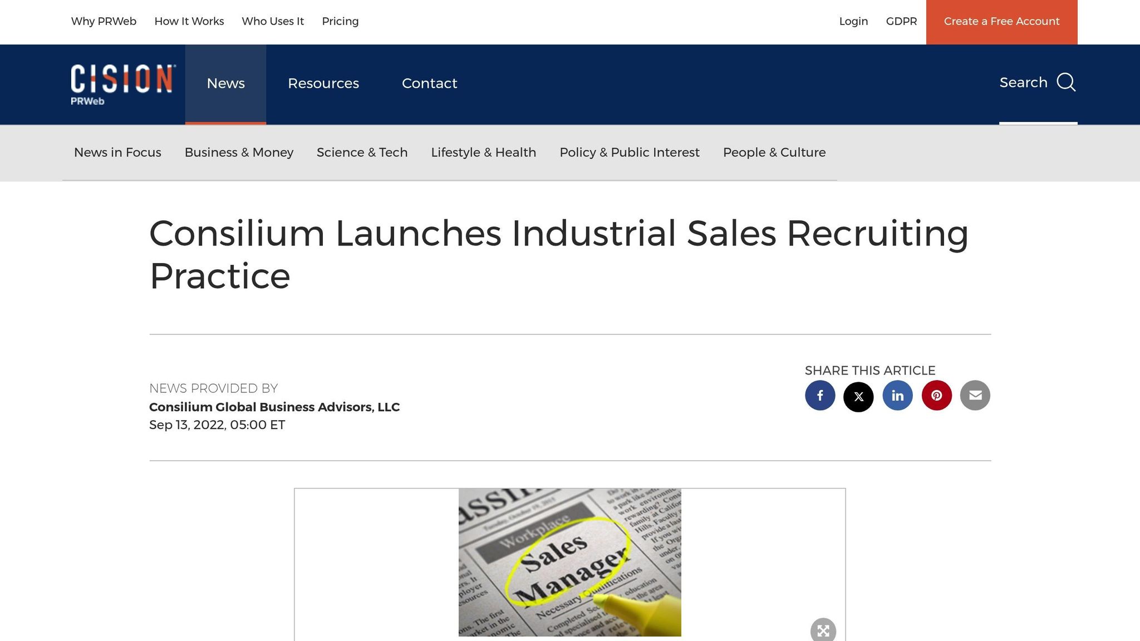This screenshot has height=641, width=1140.
Task: Select Science & Tech category
Action: coord(362,152)
